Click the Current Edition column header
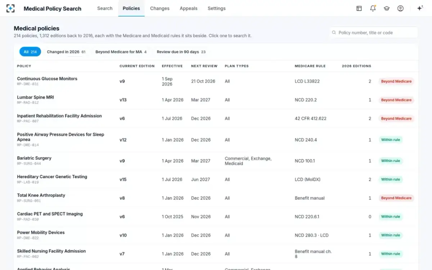 pos(137,66)
